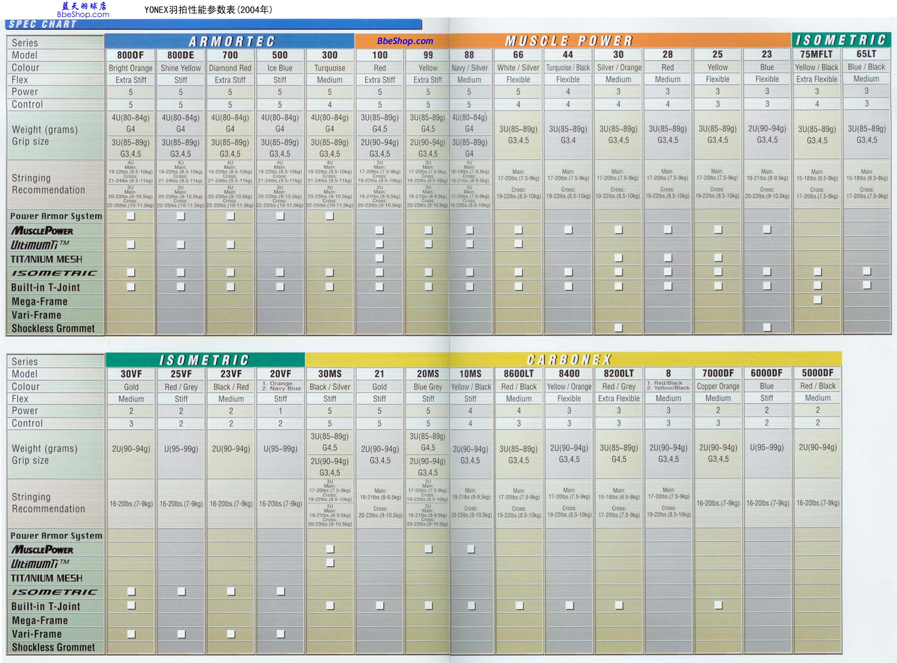Toggle the Shockless Grommet checkbox for model 23

tap(767, 327)
